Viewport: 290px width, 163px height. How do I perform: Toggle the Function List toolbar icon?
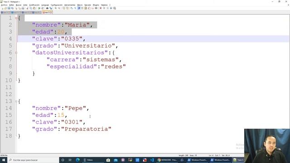click(x=89, y=8)
